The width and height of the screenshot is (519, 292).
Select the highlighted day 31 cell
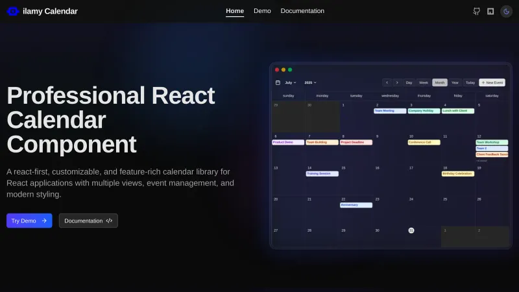point(411,230)
